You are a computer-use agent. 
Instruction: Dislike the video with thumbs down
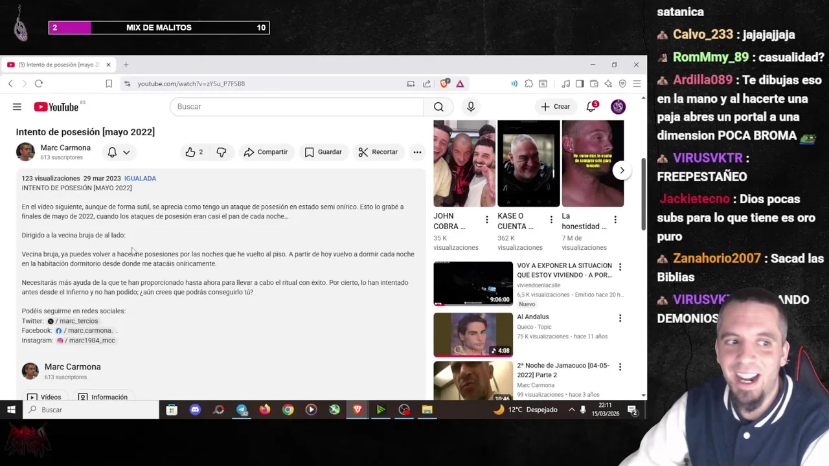point(221,152)
